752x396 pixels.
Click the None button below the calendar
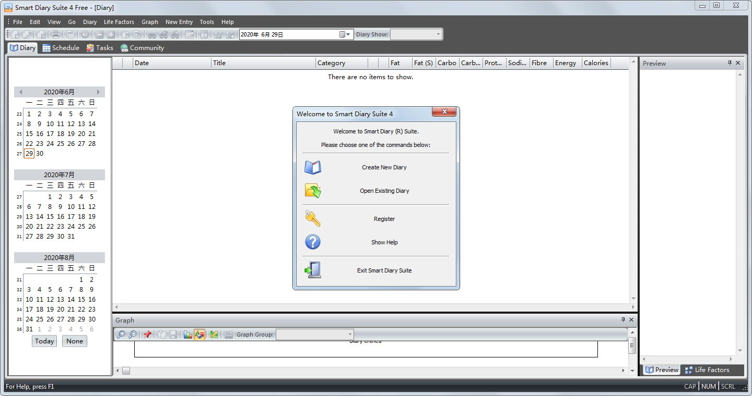(75, 341)
